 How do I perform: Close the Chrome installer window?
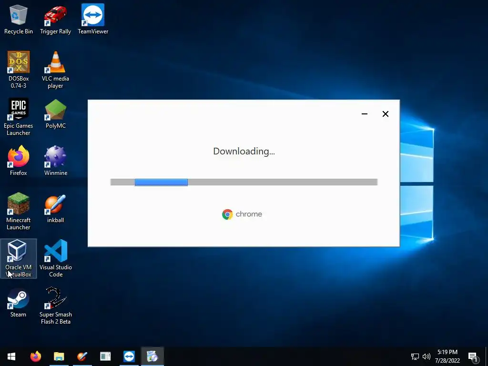click(385, 114)
